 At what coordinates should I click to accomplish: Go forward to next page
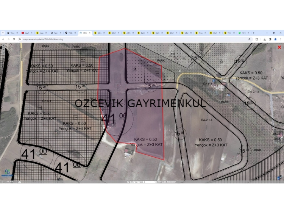point(8,39)
